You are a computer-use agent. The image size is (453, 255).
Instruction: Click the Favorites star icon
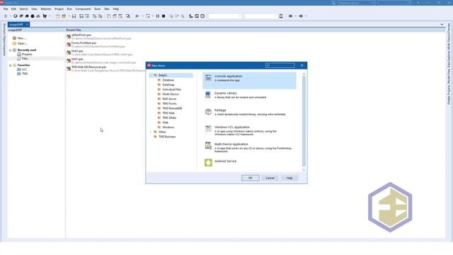[x=14, y=65]
